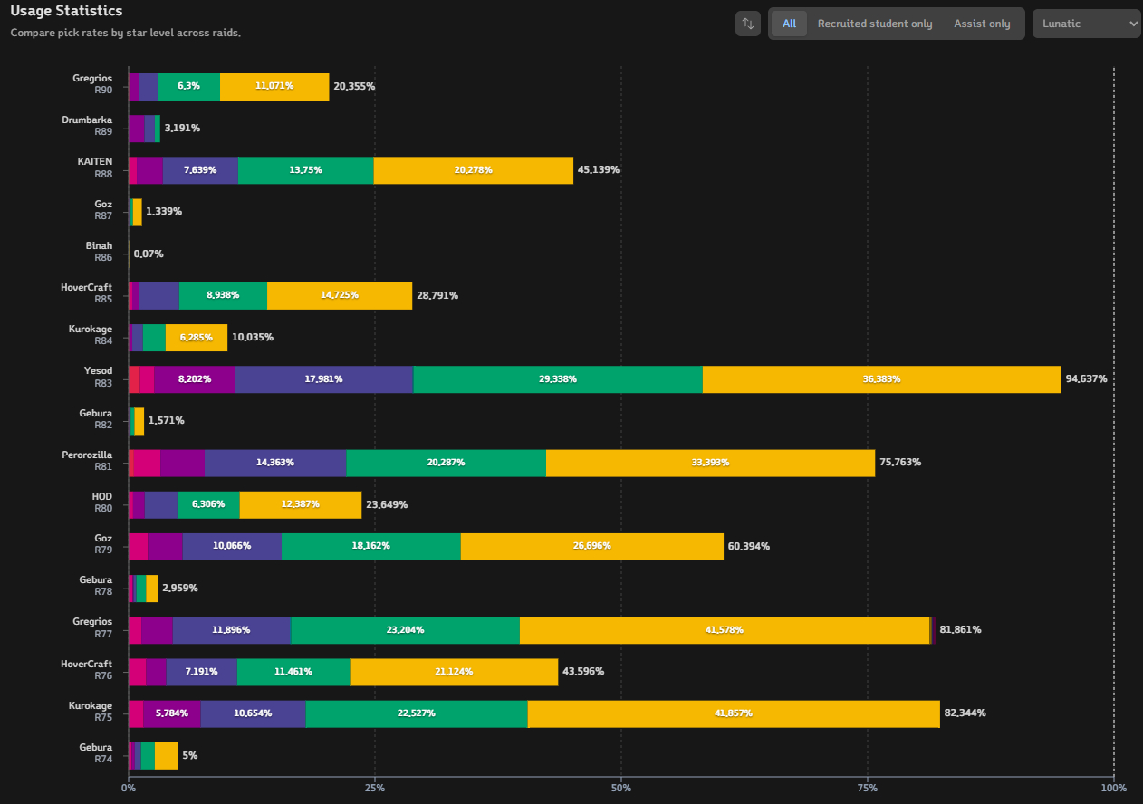
Task: Click the 50% x-axis tick label
Action: 621,789
